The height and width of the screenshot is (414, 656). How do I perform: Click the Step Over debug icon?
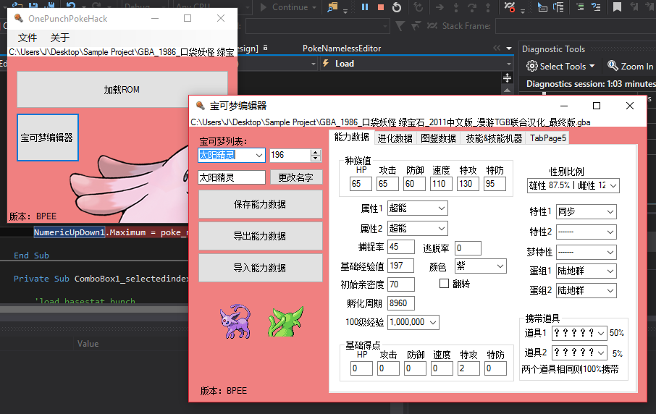pos(472,7)
